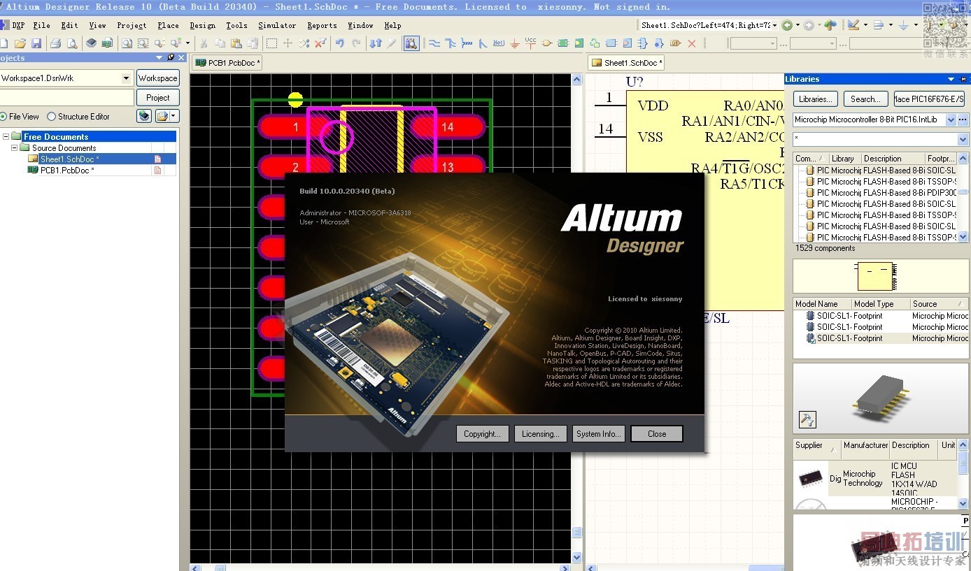The image size is (971, 571).
Task: Click the 1529 components count label
Action: (x=825, y=248)
